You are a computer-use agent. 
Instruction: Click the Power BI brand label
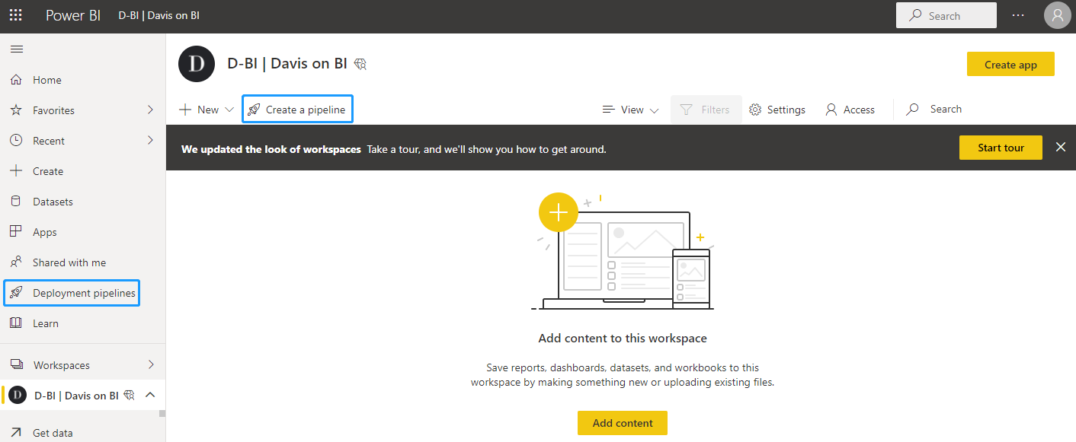point(73,15)
